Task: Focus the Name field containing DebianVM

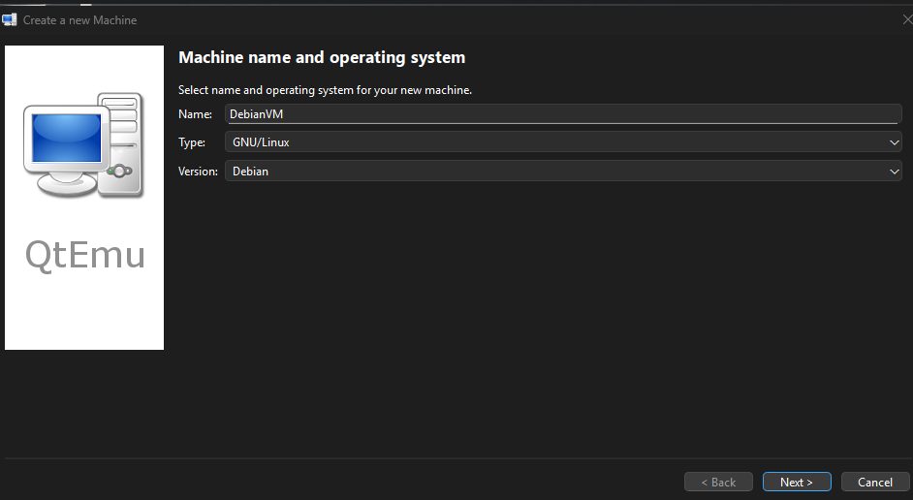Action: [x=562, y=113]
